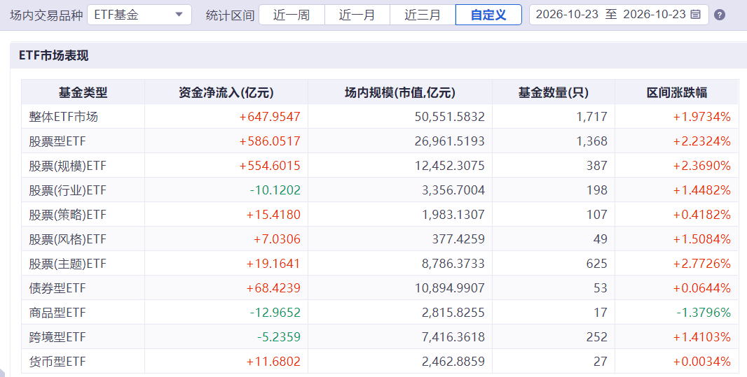Open the ETF基金 product type dropdown
The width and height of the screenshot is (747, 377).
click(139, 15)
